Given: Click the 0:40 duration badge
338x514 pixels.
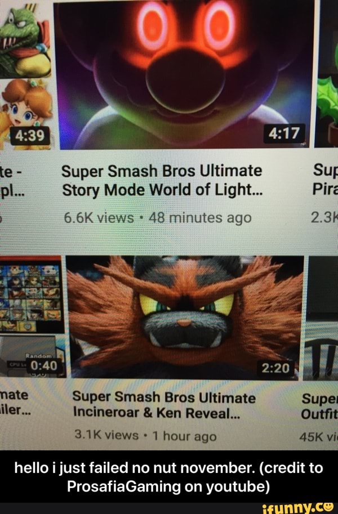Looking at the screenshot, I should 44,365.
